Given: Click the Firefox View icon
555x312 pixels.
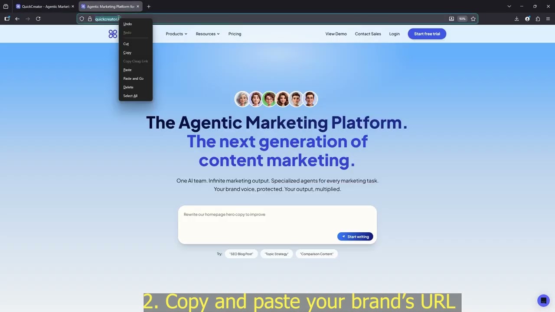Looking at the screenshot, I should (6, 6).
